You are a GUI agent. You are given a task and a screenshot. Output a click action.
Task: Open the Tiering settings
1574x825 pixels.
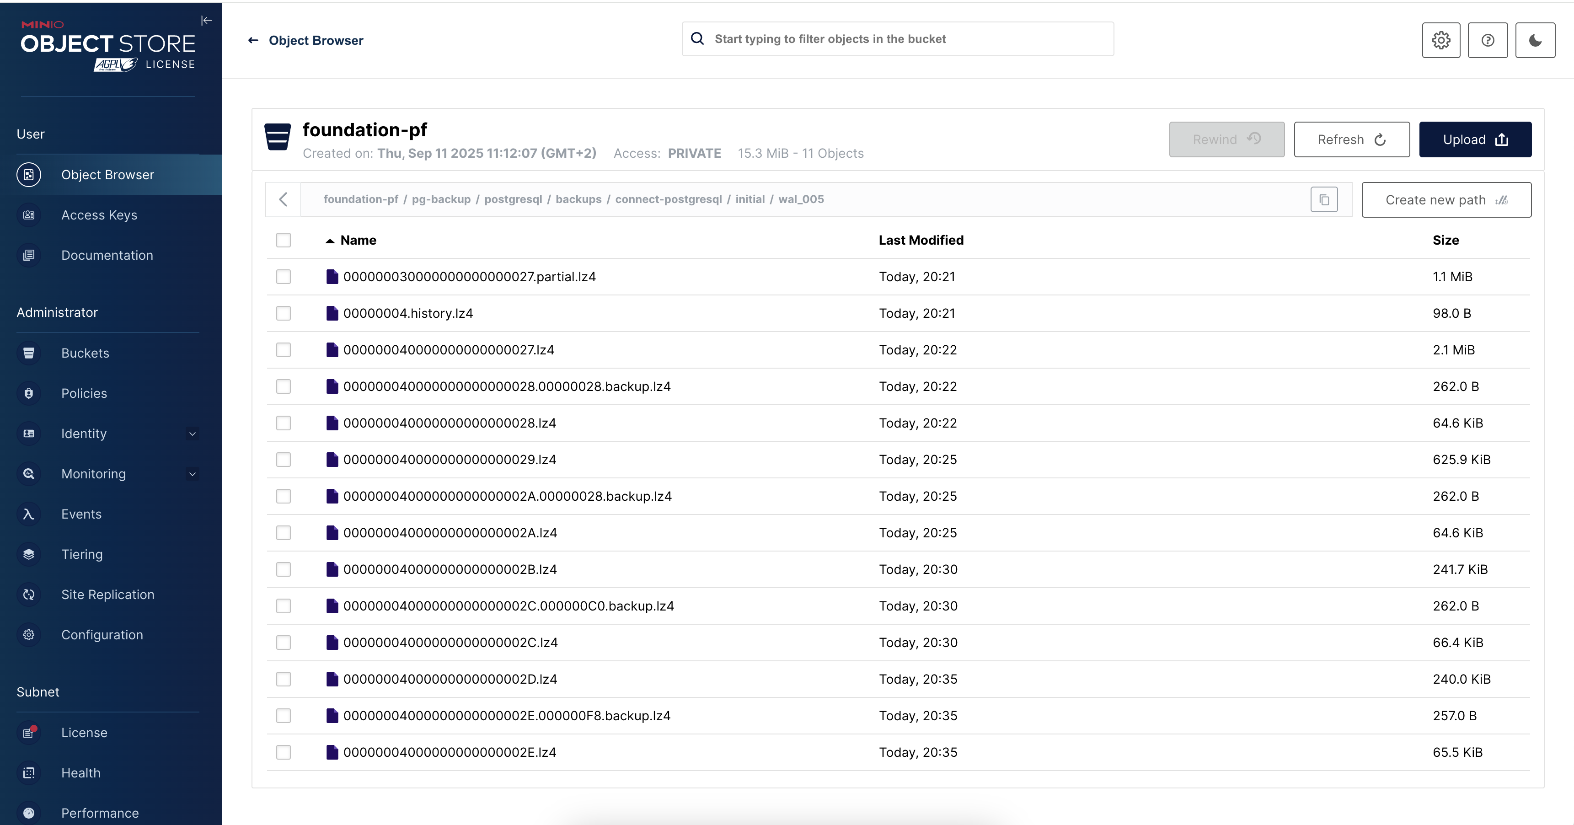click(82, 554)
